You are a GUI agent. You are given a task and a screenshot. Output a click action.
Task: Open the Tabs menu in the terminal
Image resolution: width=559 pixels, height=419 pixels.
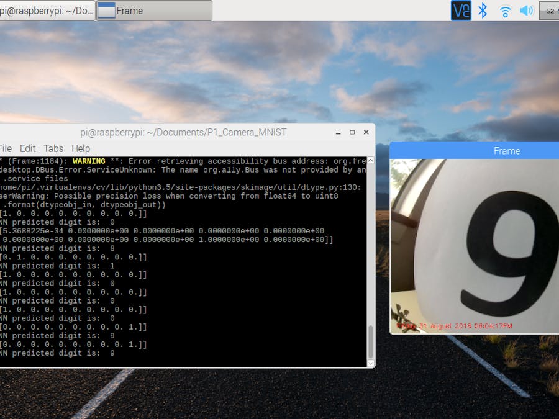point(53,148)
